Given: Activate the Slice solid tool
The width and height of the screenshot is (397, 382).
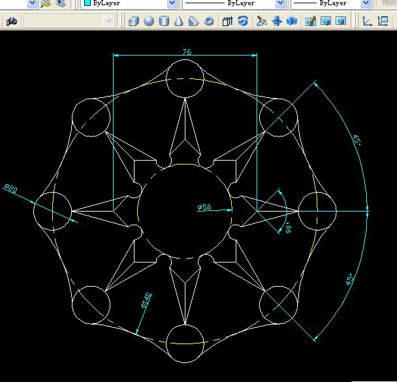Looking at the screenshot, I should [x=262, y=21].
